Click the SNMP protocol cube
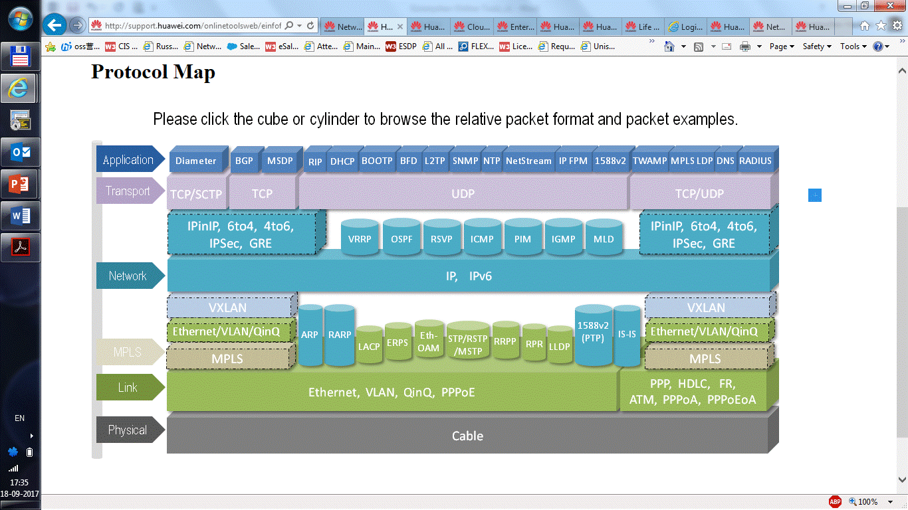The width and height of the screenshot is (908, 510). coord(465,161)
